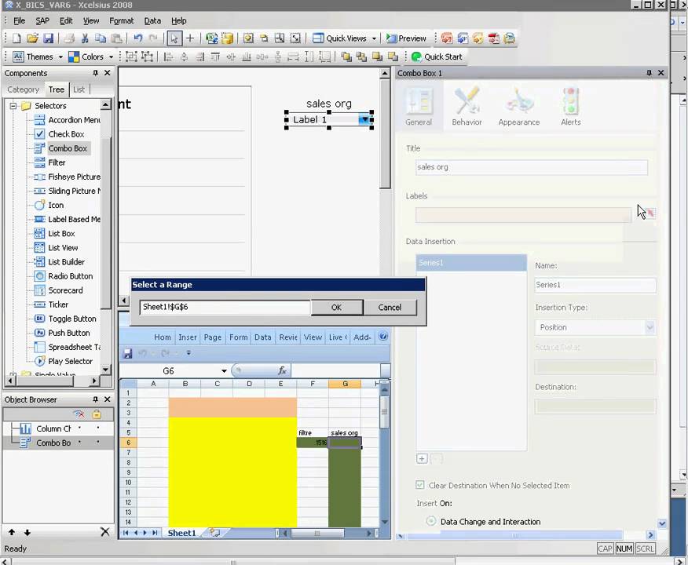Screen dimensions: 688x565
Task: Click the Preview button
Action: tap(406, 38)
